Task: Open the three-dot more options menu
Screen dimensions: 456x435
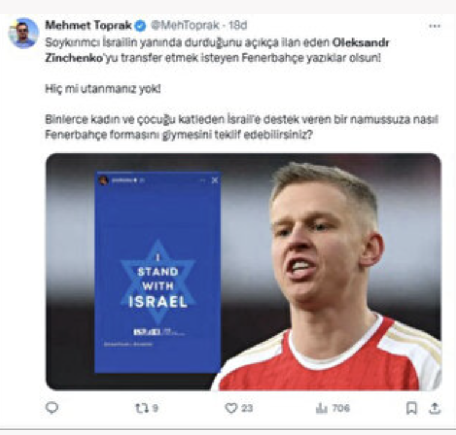Action: [x=434, y=26]
